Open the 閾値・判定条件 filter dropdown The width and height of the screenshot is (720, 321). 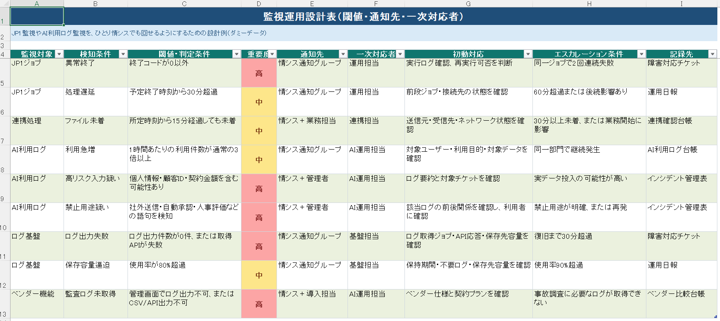pos(237,54)
